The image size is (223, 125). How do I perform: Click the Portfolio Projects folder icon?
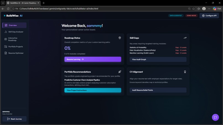[6, 47]
